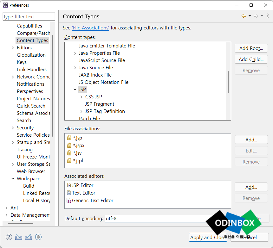The image size is (273, 248).
Task: Select Build under Workspace
Action: click(x=29, y=186)
